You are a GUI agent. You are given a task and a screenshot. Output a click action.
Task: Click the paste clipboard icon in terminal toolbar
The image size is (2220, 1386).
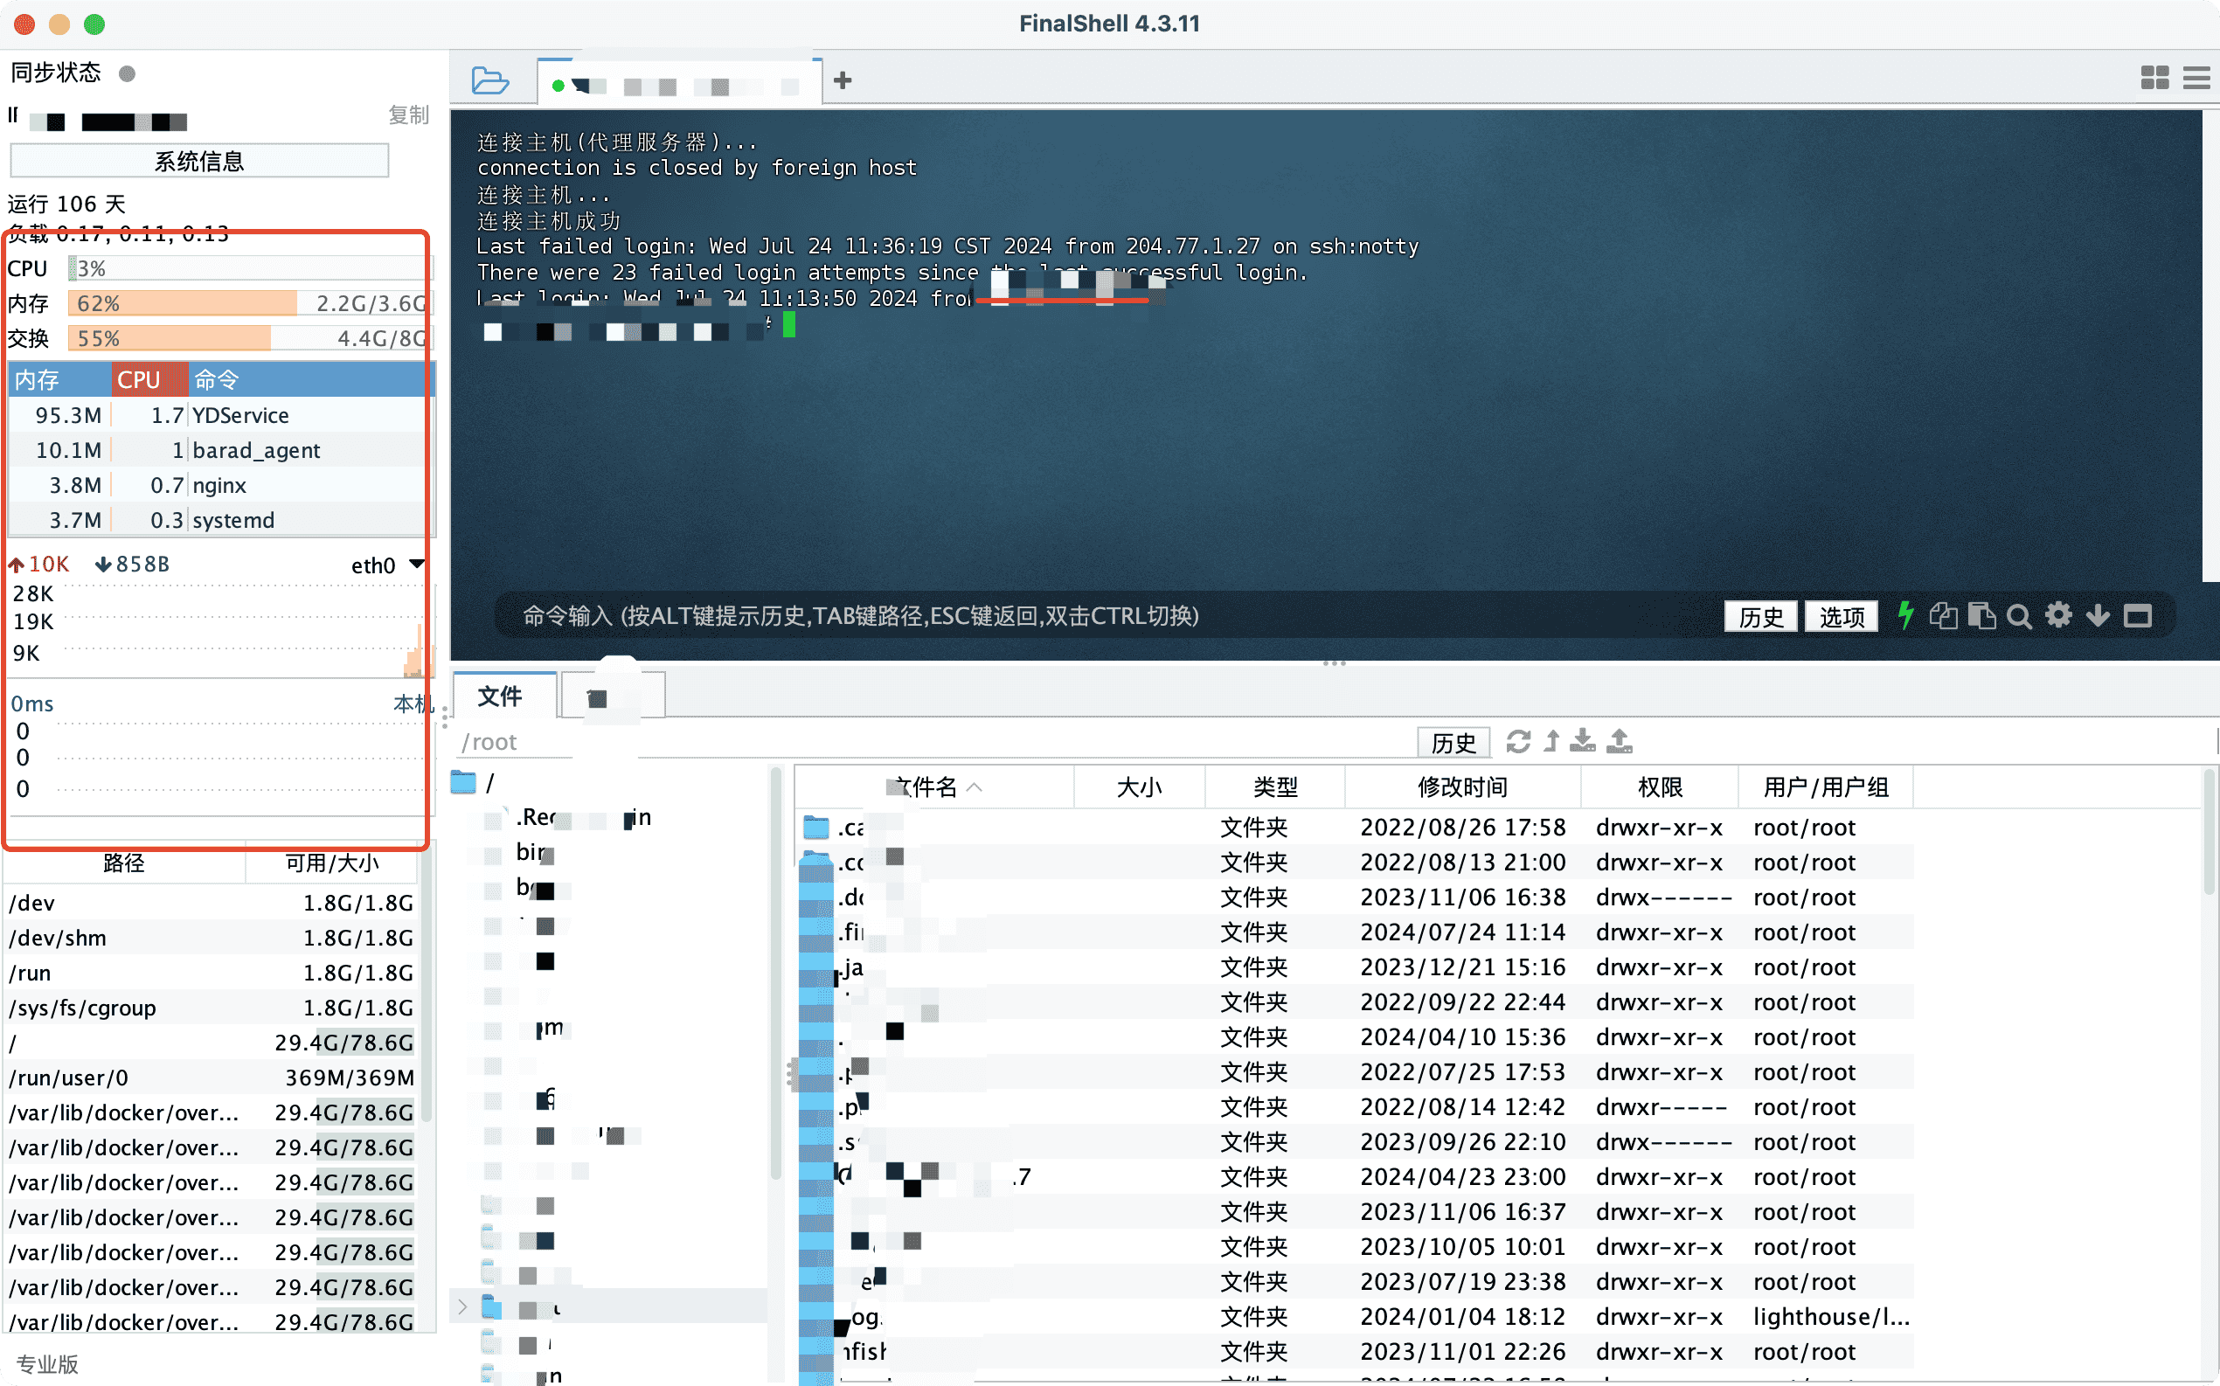[x=1981, y=616]
